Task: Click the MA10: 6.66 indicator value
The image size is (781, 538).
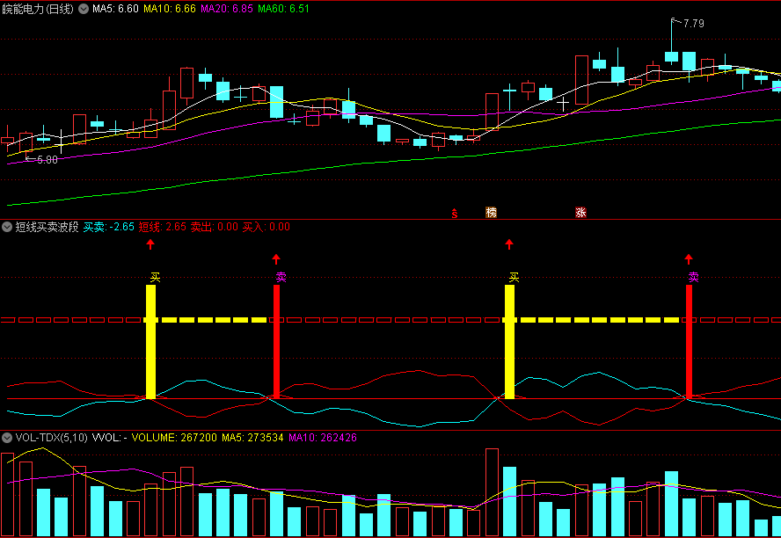Action: (x=170, y=9)
